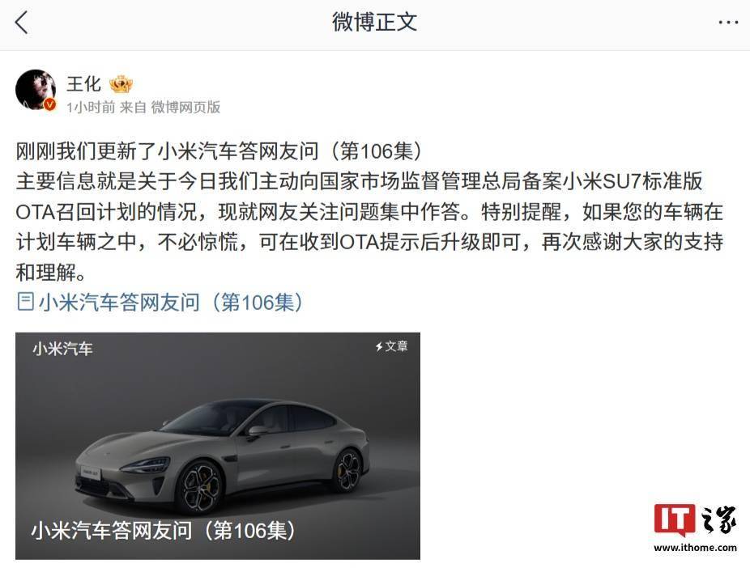Click the www.ithome.com URL text
This screenshot has height=568, width=750.
(x=695, y=548)
